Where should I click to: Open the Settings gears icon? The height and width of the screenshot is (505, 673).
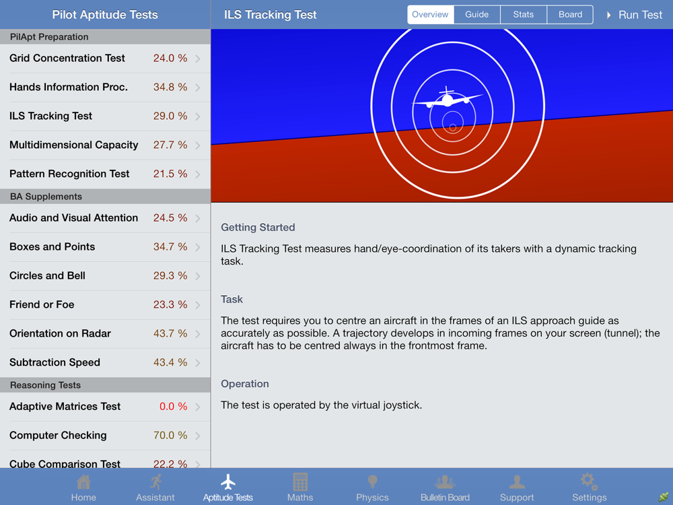[x=589, y=482]
